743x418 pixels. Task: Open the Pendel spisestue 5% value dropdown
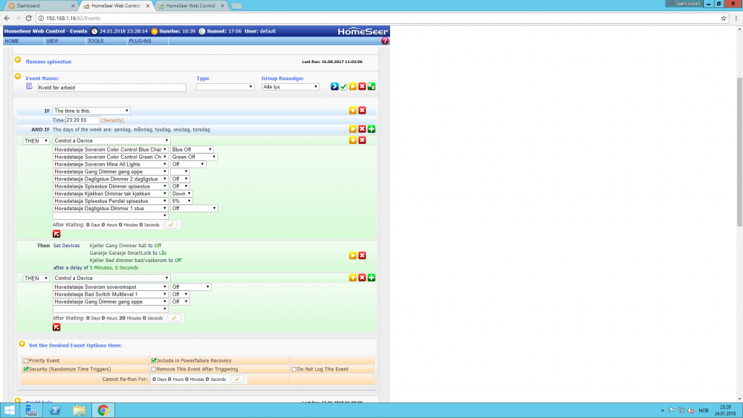[x=182, y=201]
